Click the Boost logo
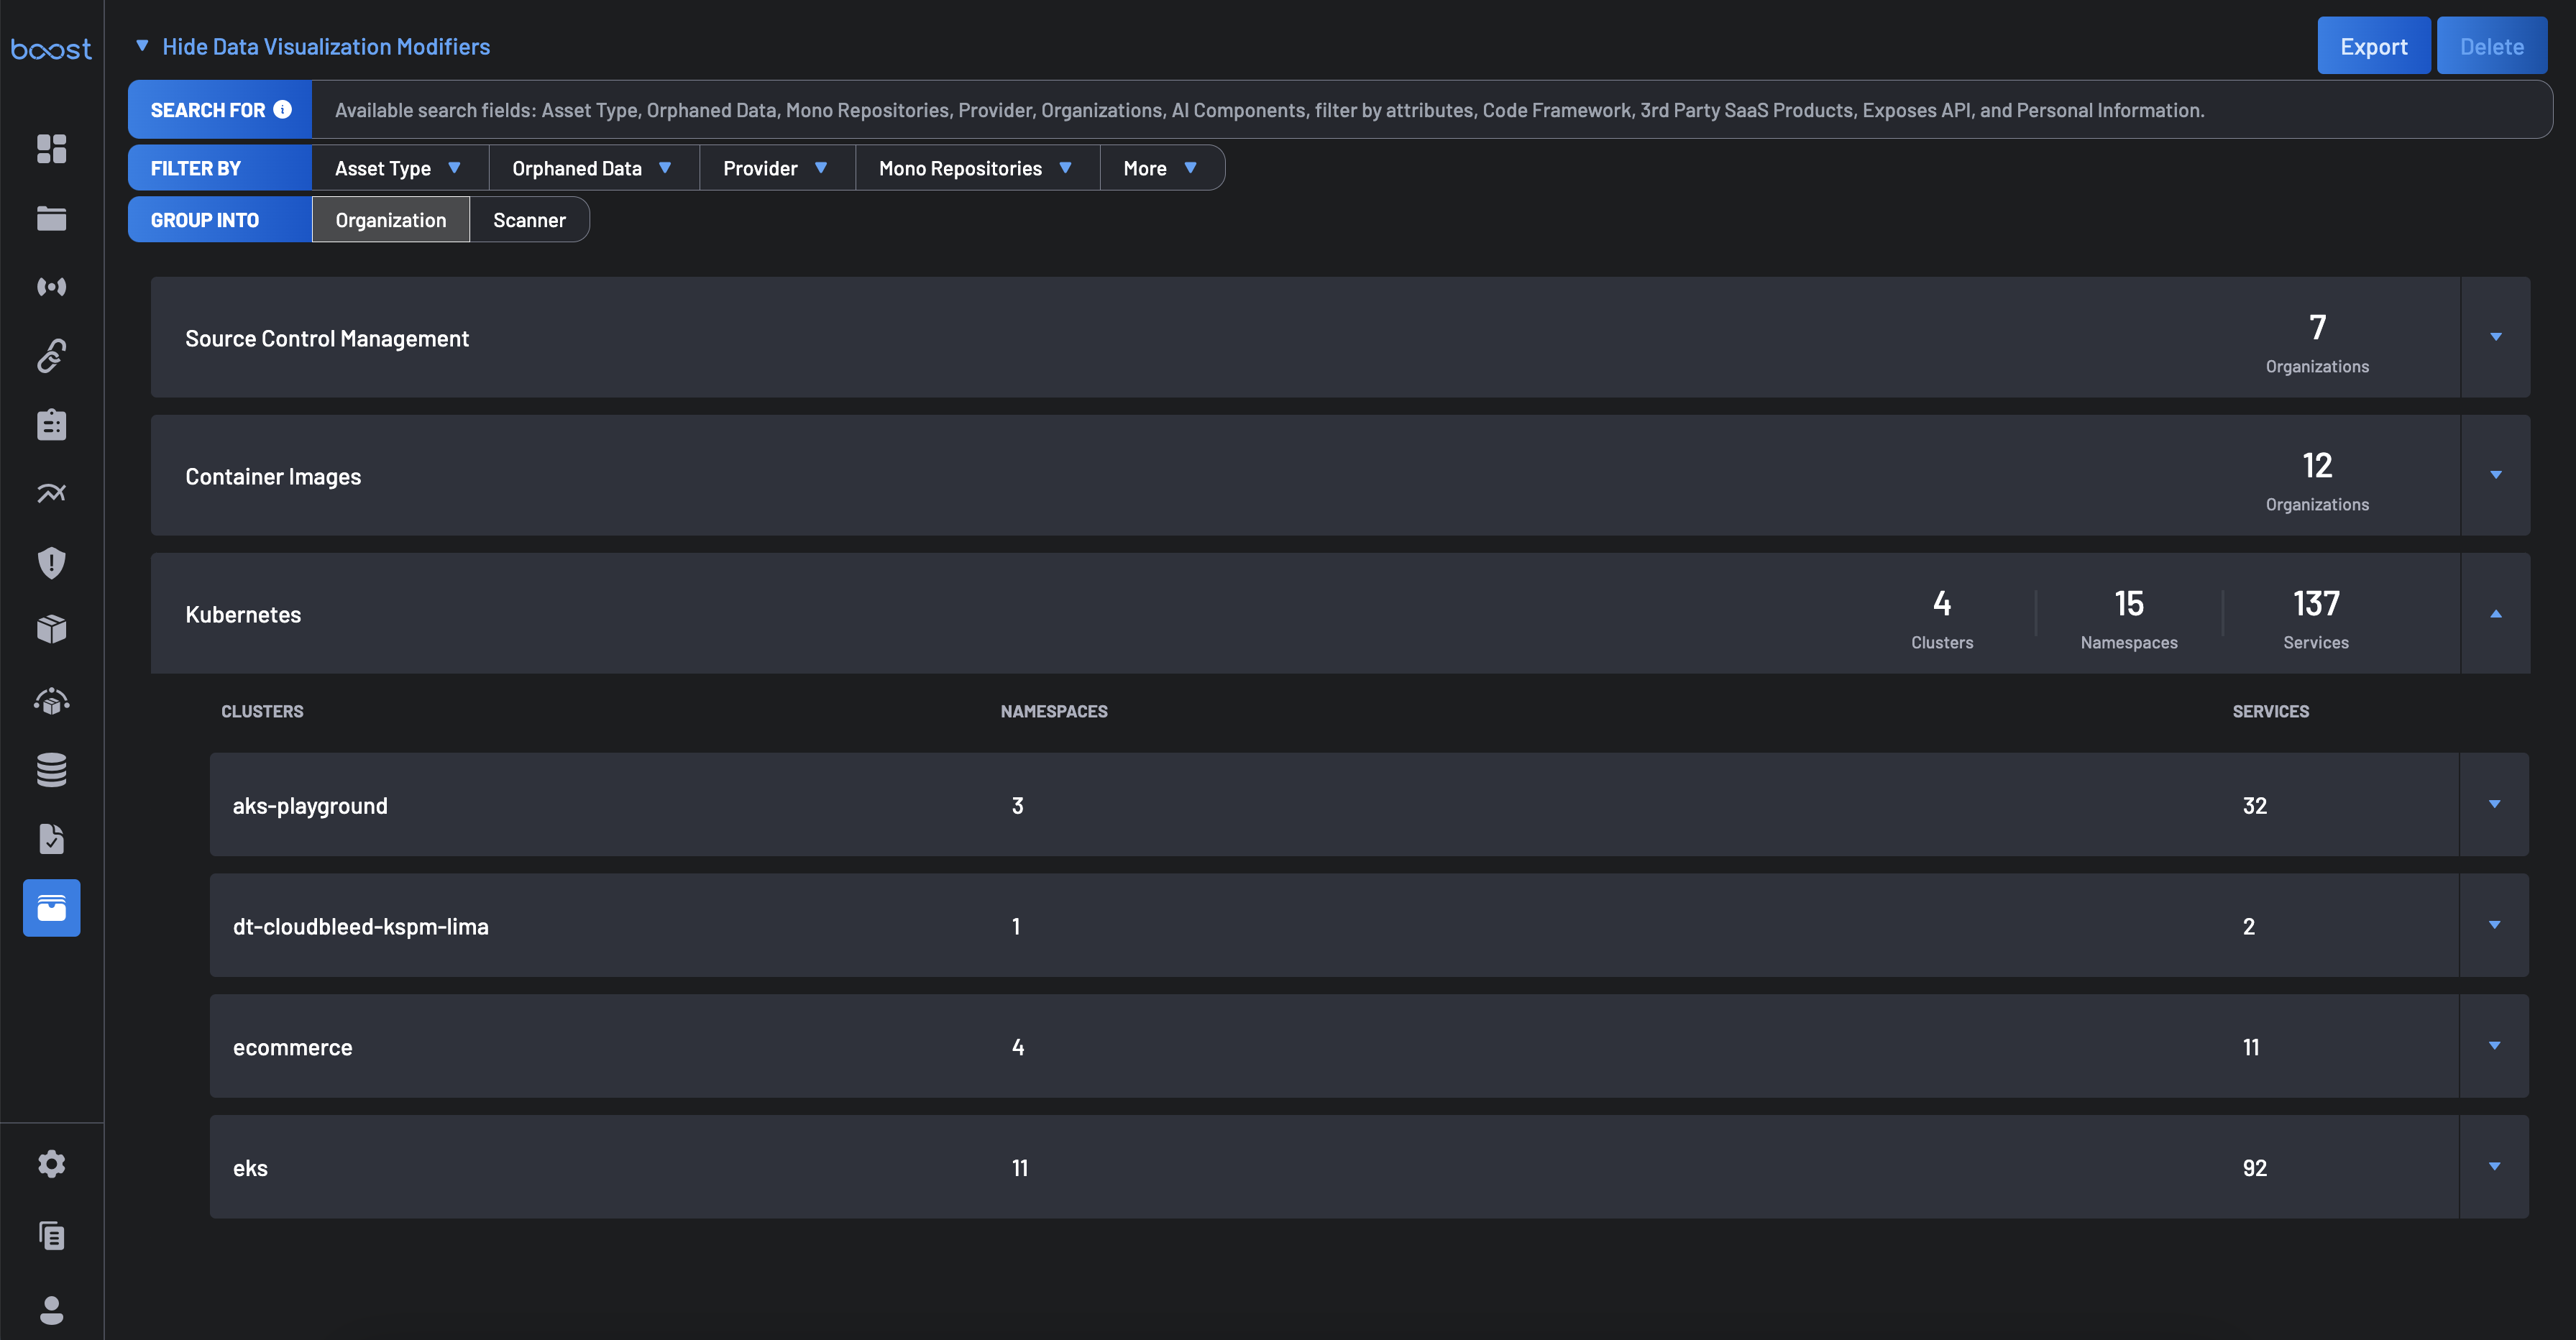This screenshot has height=1340, width=2576. pos(51,48)
